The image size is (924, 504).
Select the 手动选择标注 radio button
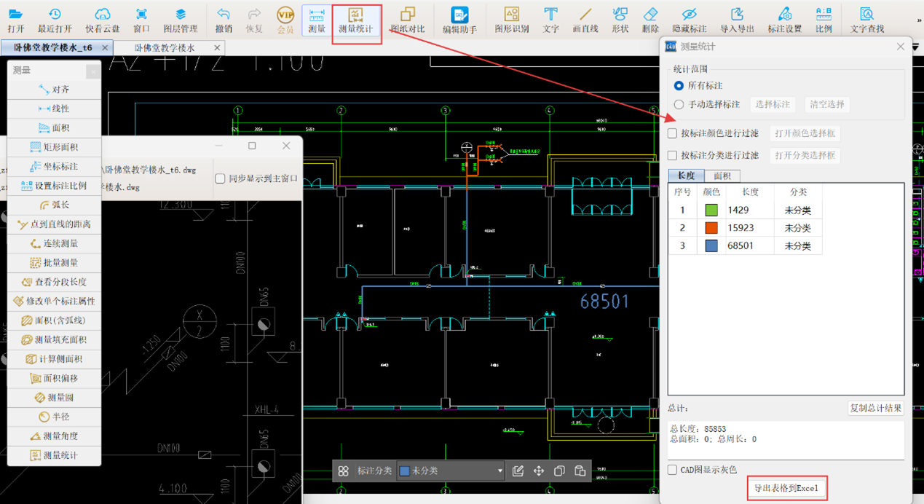(679, 105)
